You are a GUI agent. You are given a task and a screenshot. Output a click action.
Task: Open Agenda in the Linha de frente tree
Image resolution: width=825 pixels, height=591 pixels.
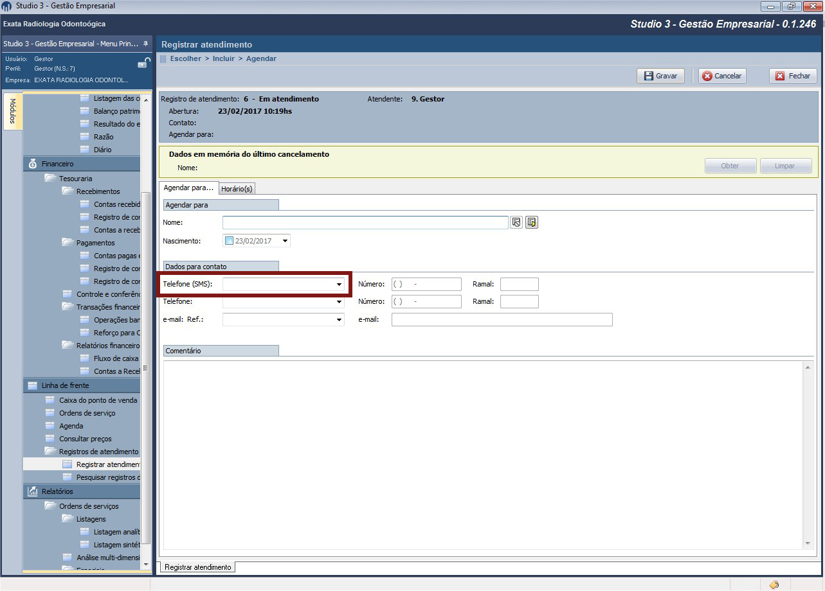(71, 426)
